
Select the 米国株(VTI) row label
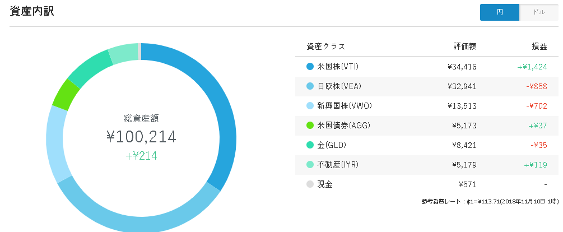[338, 67]
